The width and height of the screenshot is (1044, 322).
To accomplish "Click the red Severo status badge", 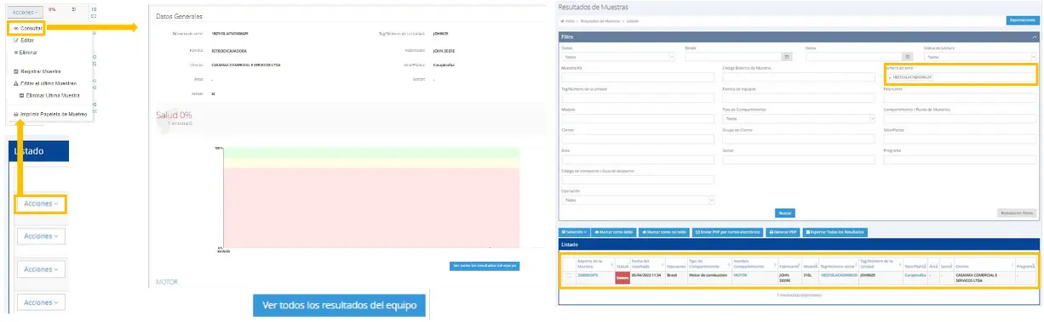I will (x=622, y=277).
